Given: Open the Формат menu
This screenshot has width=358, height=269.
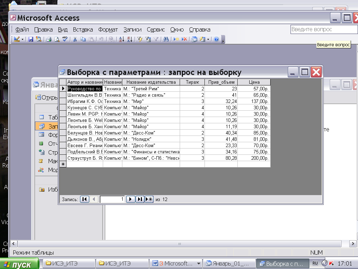Looking at the screenshot, I should (108, 30).
